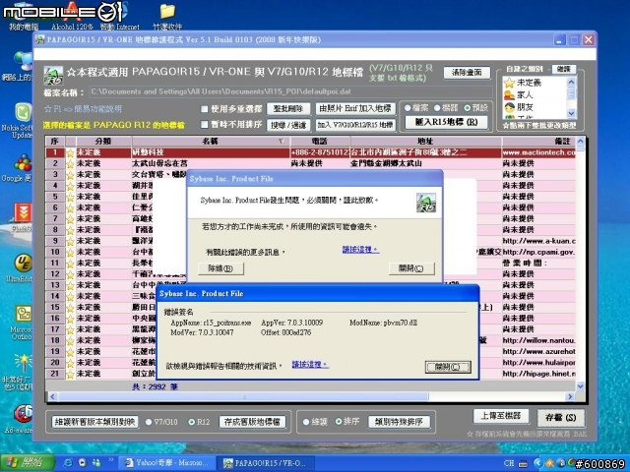Click star icon in table row 2
Image resolution: width=630 pixels, height=472 pixels.
click(70, 164)
